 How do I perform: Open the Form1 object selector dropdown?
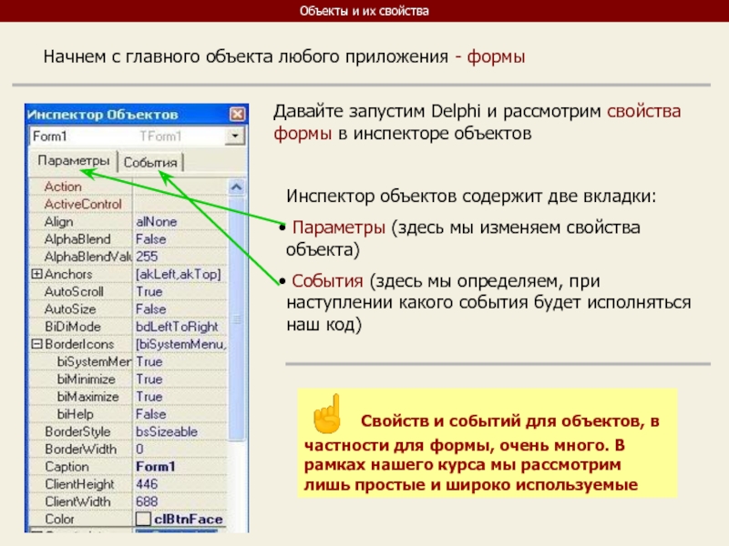(x=236, y=136)
